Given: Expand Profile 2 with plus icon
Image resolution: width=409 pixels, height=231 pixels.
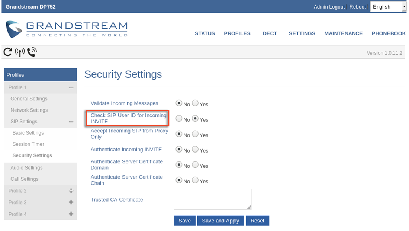Looking at the screenshot, I should pyautogui.click(x=71, y=191).
